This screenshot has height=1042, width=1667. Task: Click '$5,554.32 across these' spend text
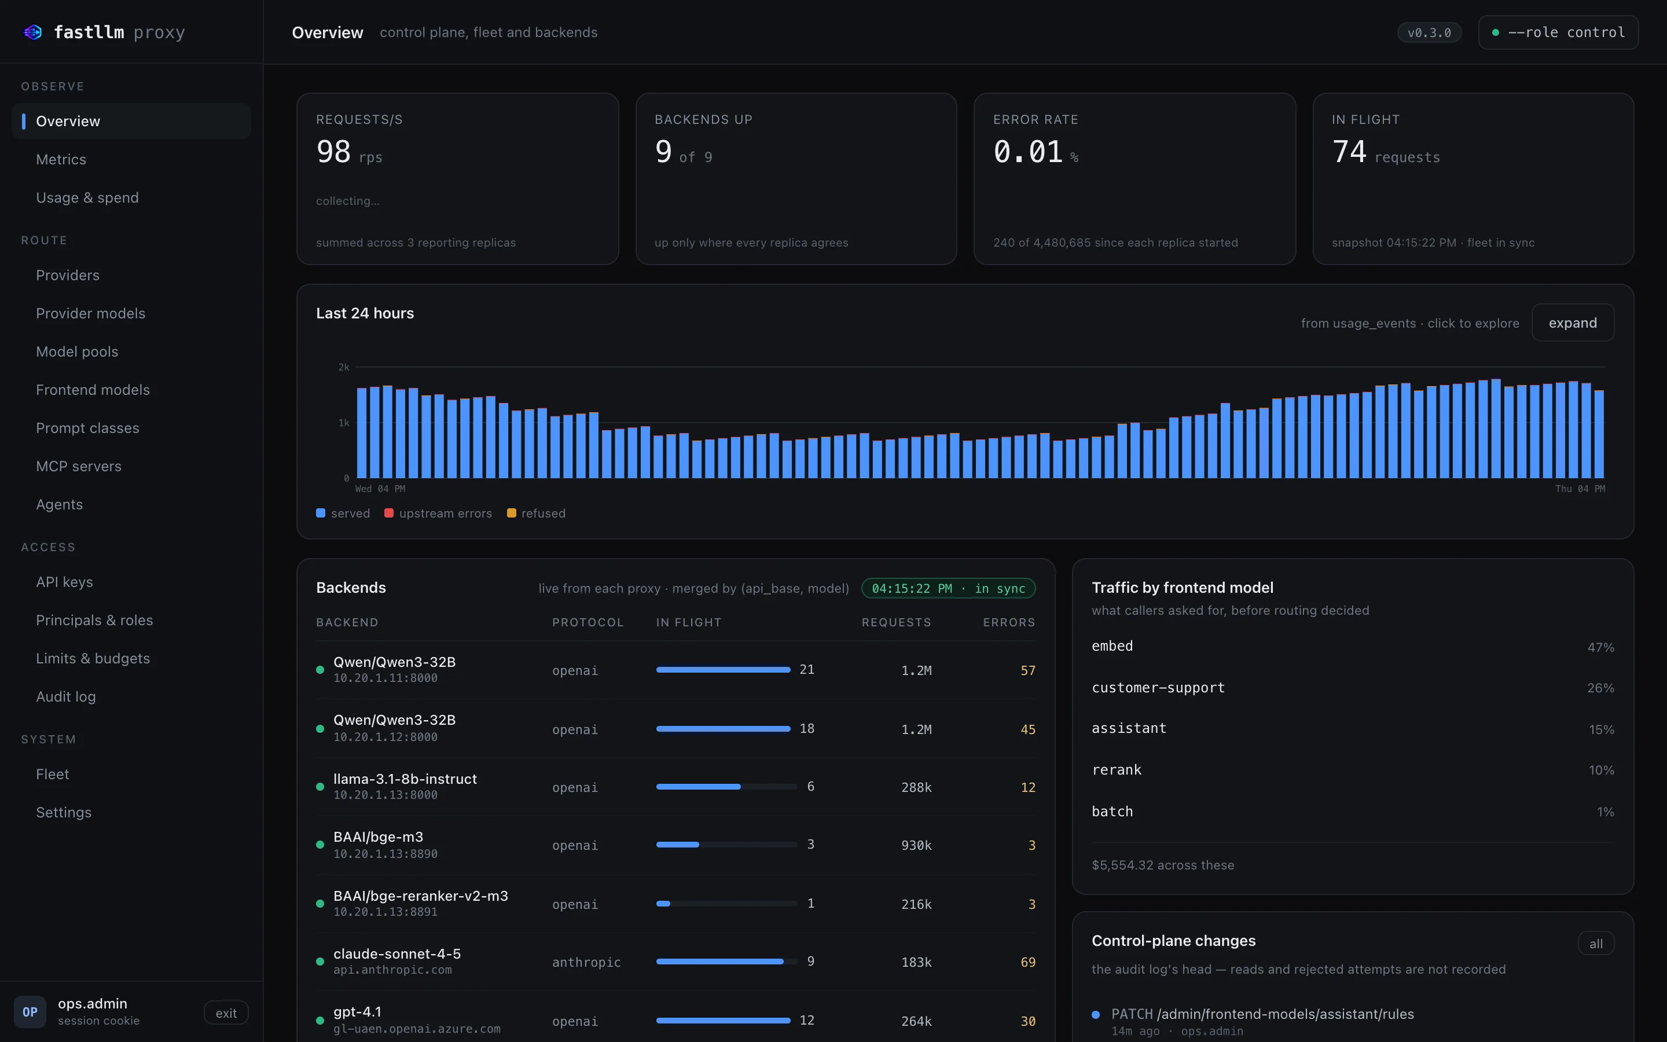(x=1163, y=865)
